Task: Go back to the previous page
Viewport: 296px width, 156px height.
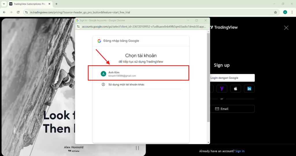Action: 4,12
